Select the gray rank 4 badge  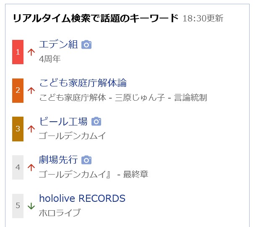point(18,167)
